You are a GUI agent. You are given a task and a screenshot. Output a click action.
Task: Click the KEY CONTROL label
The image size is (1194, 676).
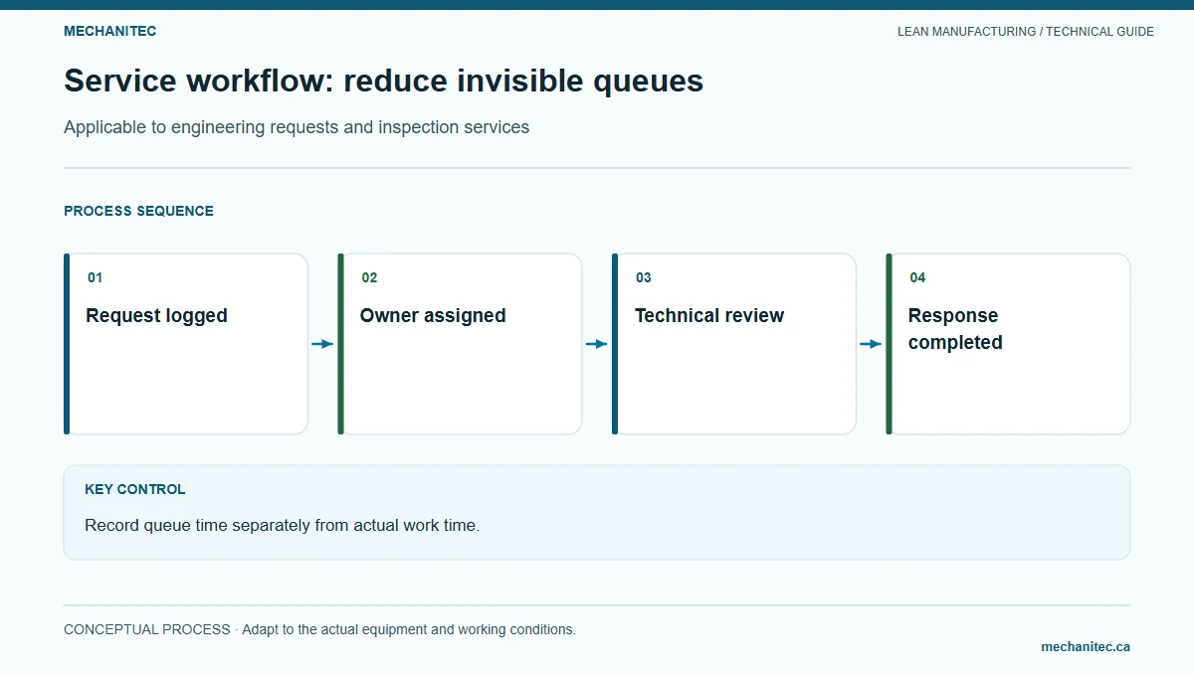(x=134, y=489)
